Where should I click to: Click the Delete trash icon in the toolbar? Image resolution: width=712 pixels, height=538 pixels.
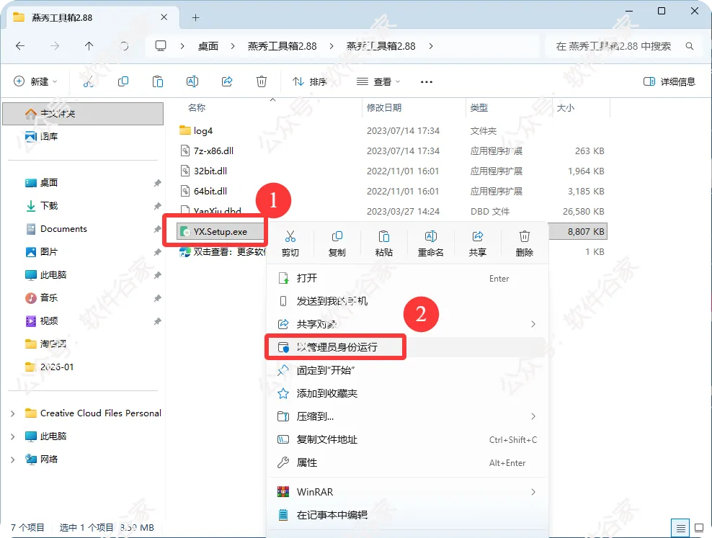(x=262, y=81)
